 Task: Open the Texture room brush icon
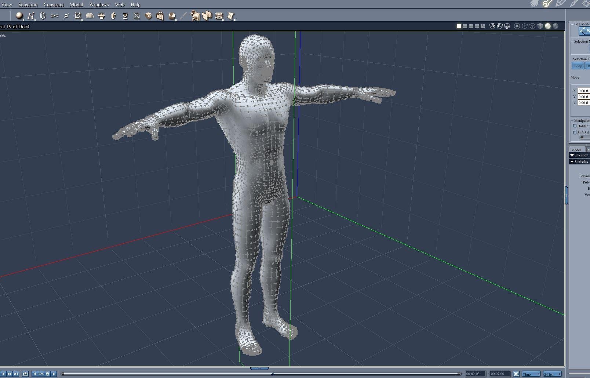tap(573, 4)
